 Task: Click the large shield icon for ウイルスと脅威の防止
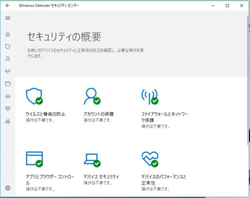point(34,96)
